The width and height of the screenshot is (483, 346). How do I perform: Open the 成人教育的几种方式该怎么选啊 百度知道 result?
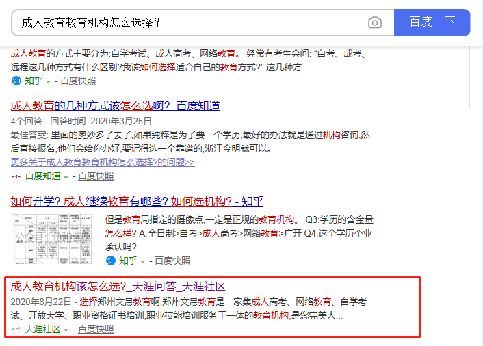point(115,105)
